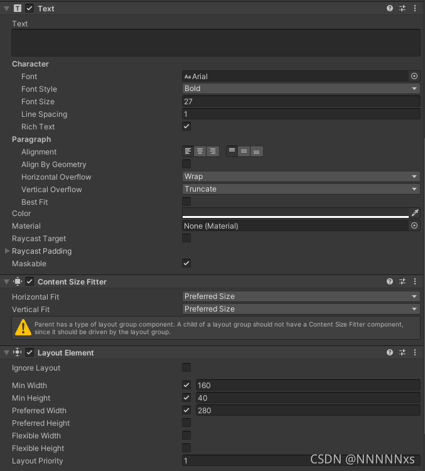Open the Content Size Fitter options menu
This screenshot has width=425, height=471.
pos(415,281)
